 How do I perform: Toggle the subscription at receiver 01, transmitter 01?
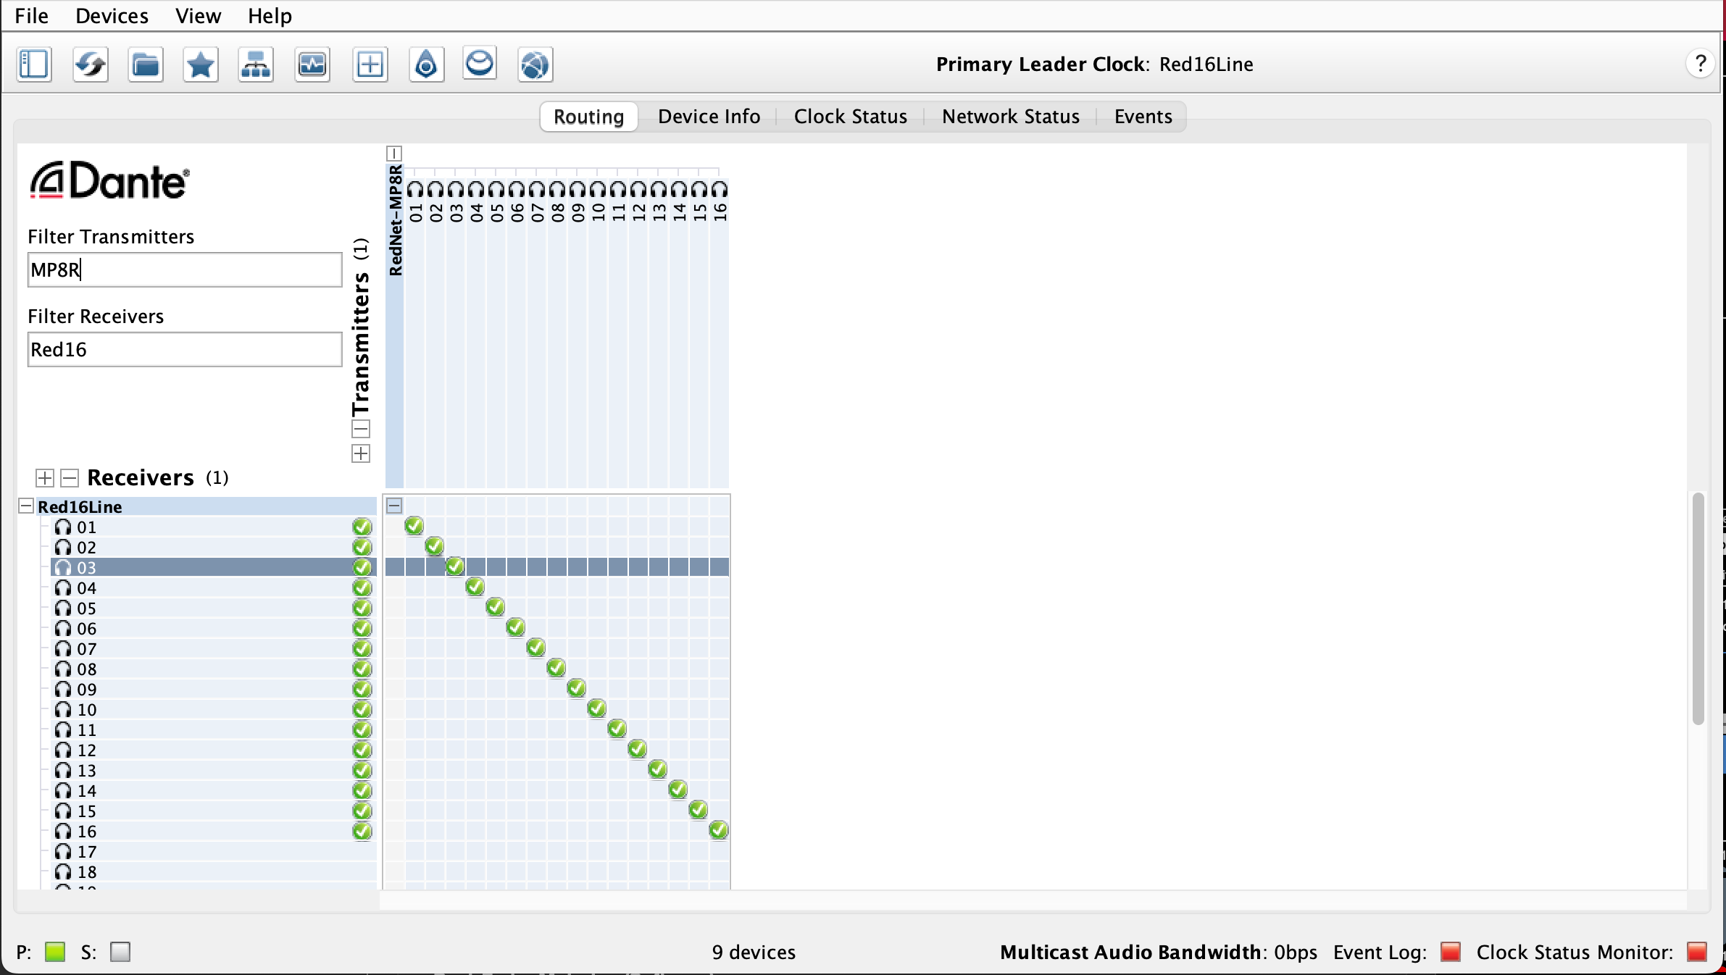(x=414, y=525)
